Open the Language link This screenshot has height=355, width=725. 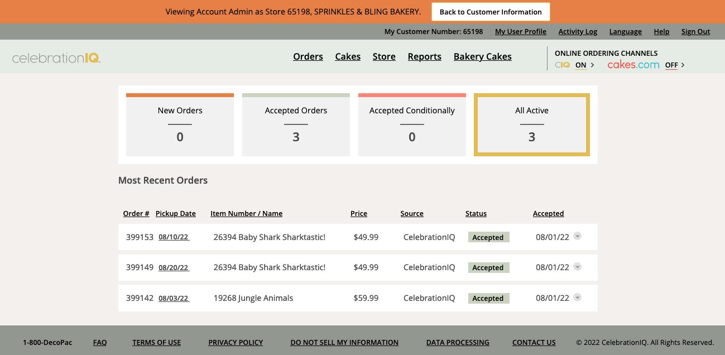[x=625, y=31]
